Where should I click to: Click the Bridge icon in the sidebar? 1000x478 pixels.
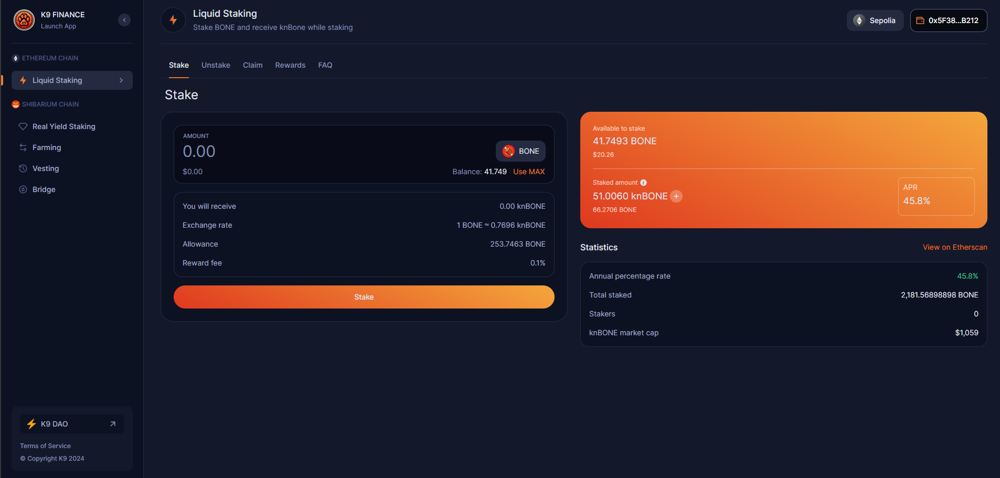[23, 189]
